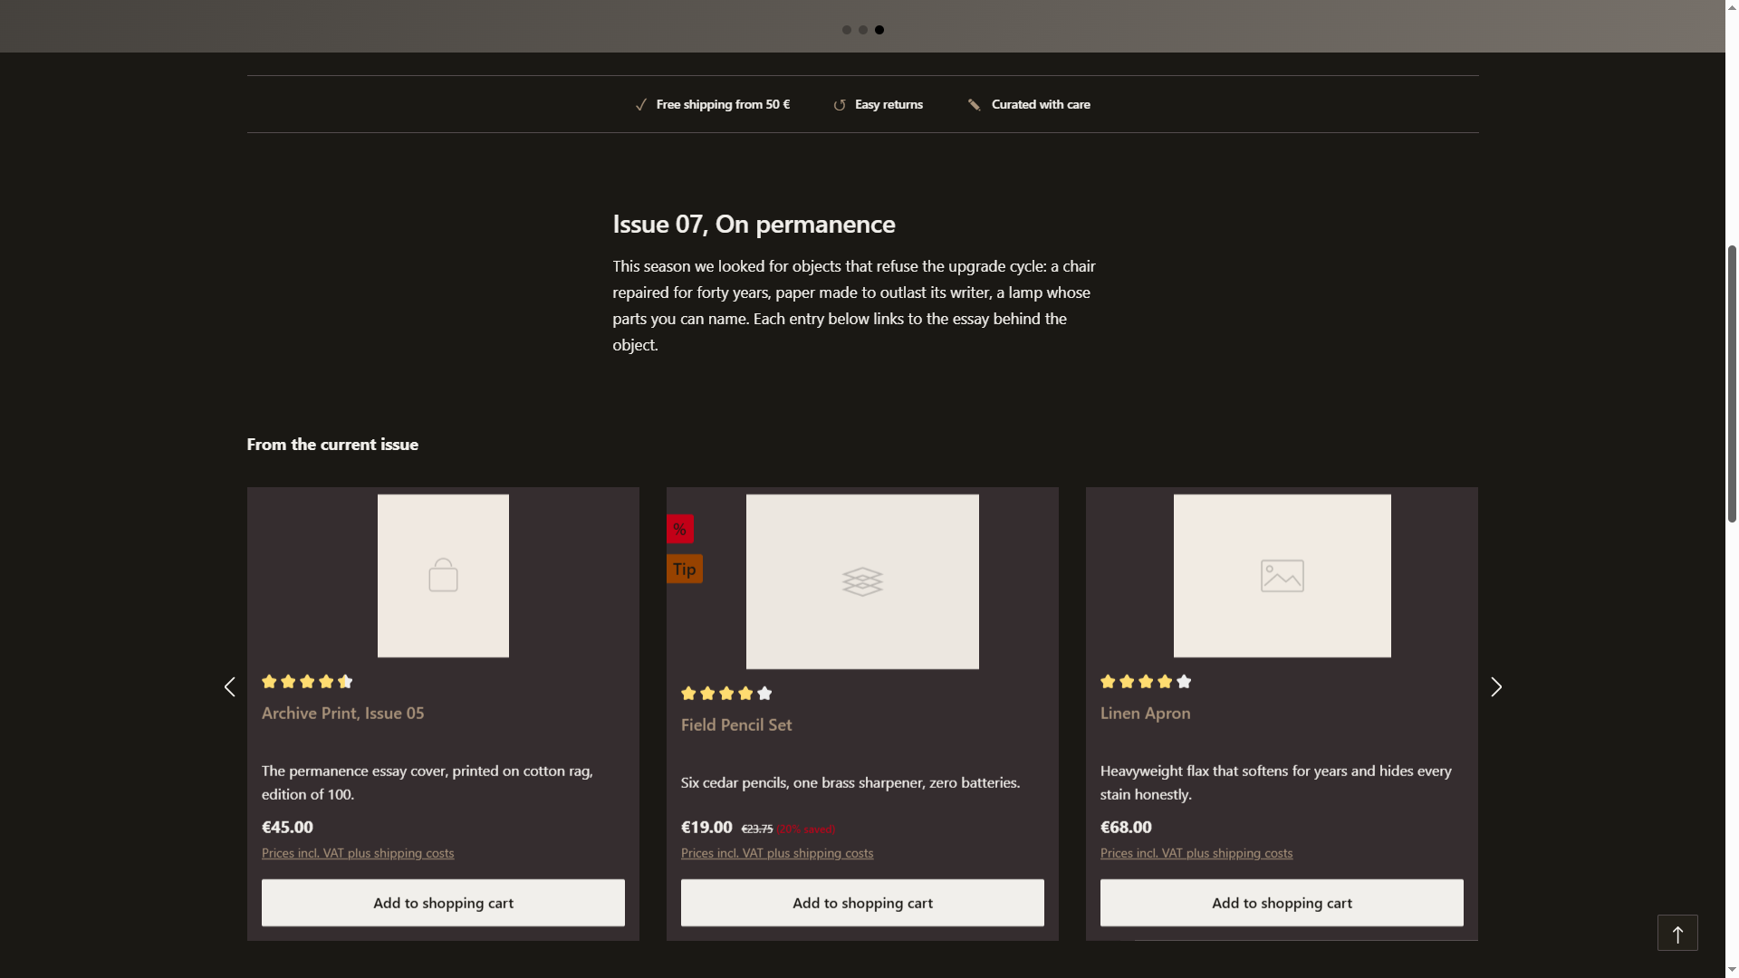1739x978 pixels.
Task: Select the first slider dot
Action: [847, 30]
